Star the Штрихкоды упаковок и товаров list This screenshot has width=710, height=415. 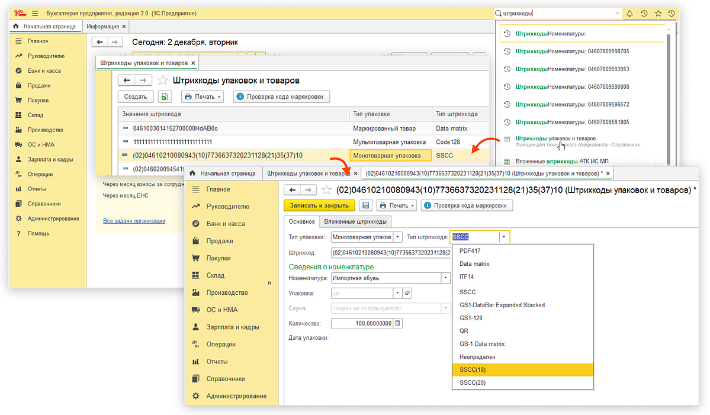coord(162,81)
